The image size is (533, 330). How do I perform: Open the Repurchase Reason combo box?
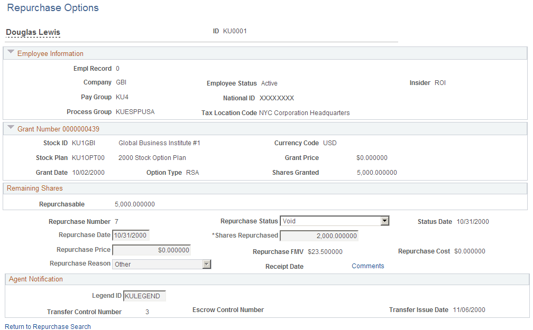(159, 263)
